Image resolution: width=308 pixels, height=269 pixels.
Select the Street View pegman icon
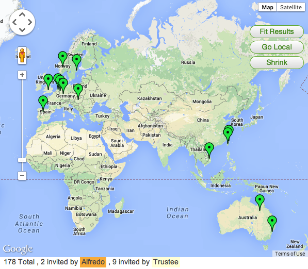pyautogui.click(x=22, y=56)
